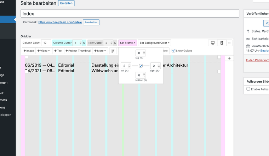Click the align-top icon in the Gridder toolbar
269x156 pixels.
(113, 51)
